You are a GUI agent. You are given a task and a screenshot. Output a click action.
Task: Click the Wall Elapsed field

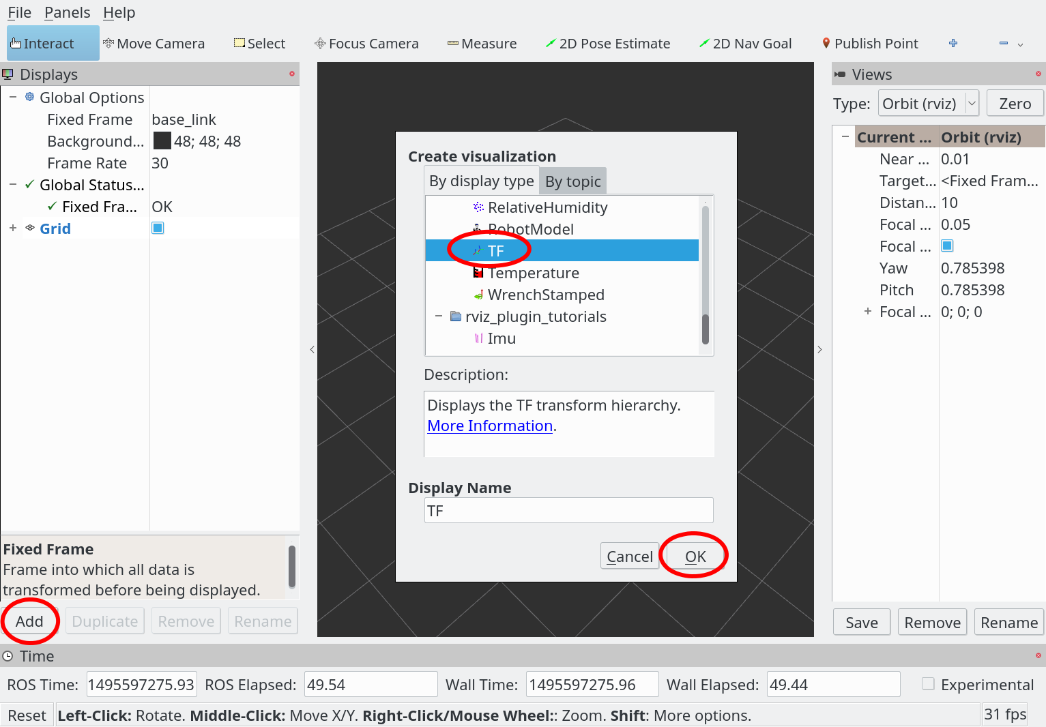click(x=833, y=684)
